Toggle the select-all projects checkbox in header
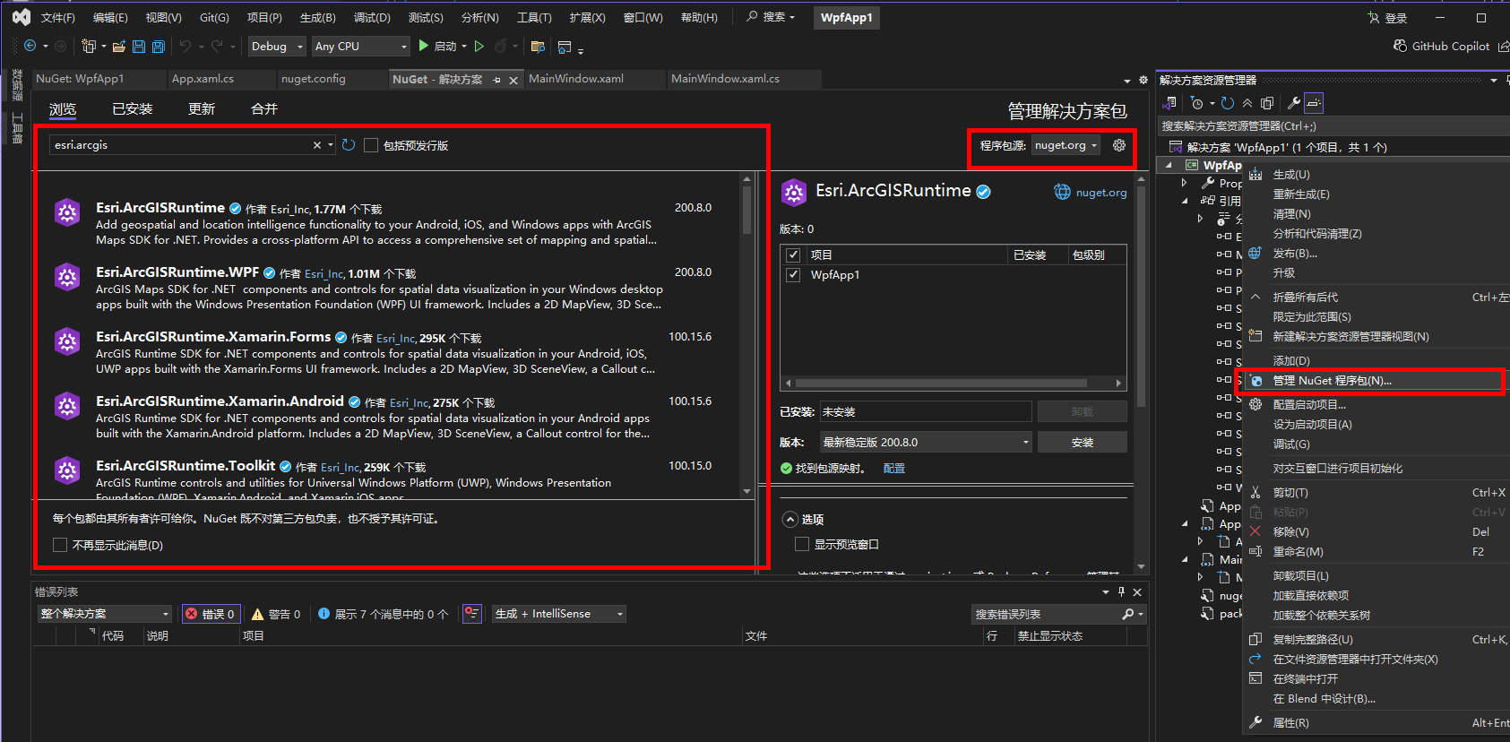This screenshot has width=1510, height=742. (793, 255)
